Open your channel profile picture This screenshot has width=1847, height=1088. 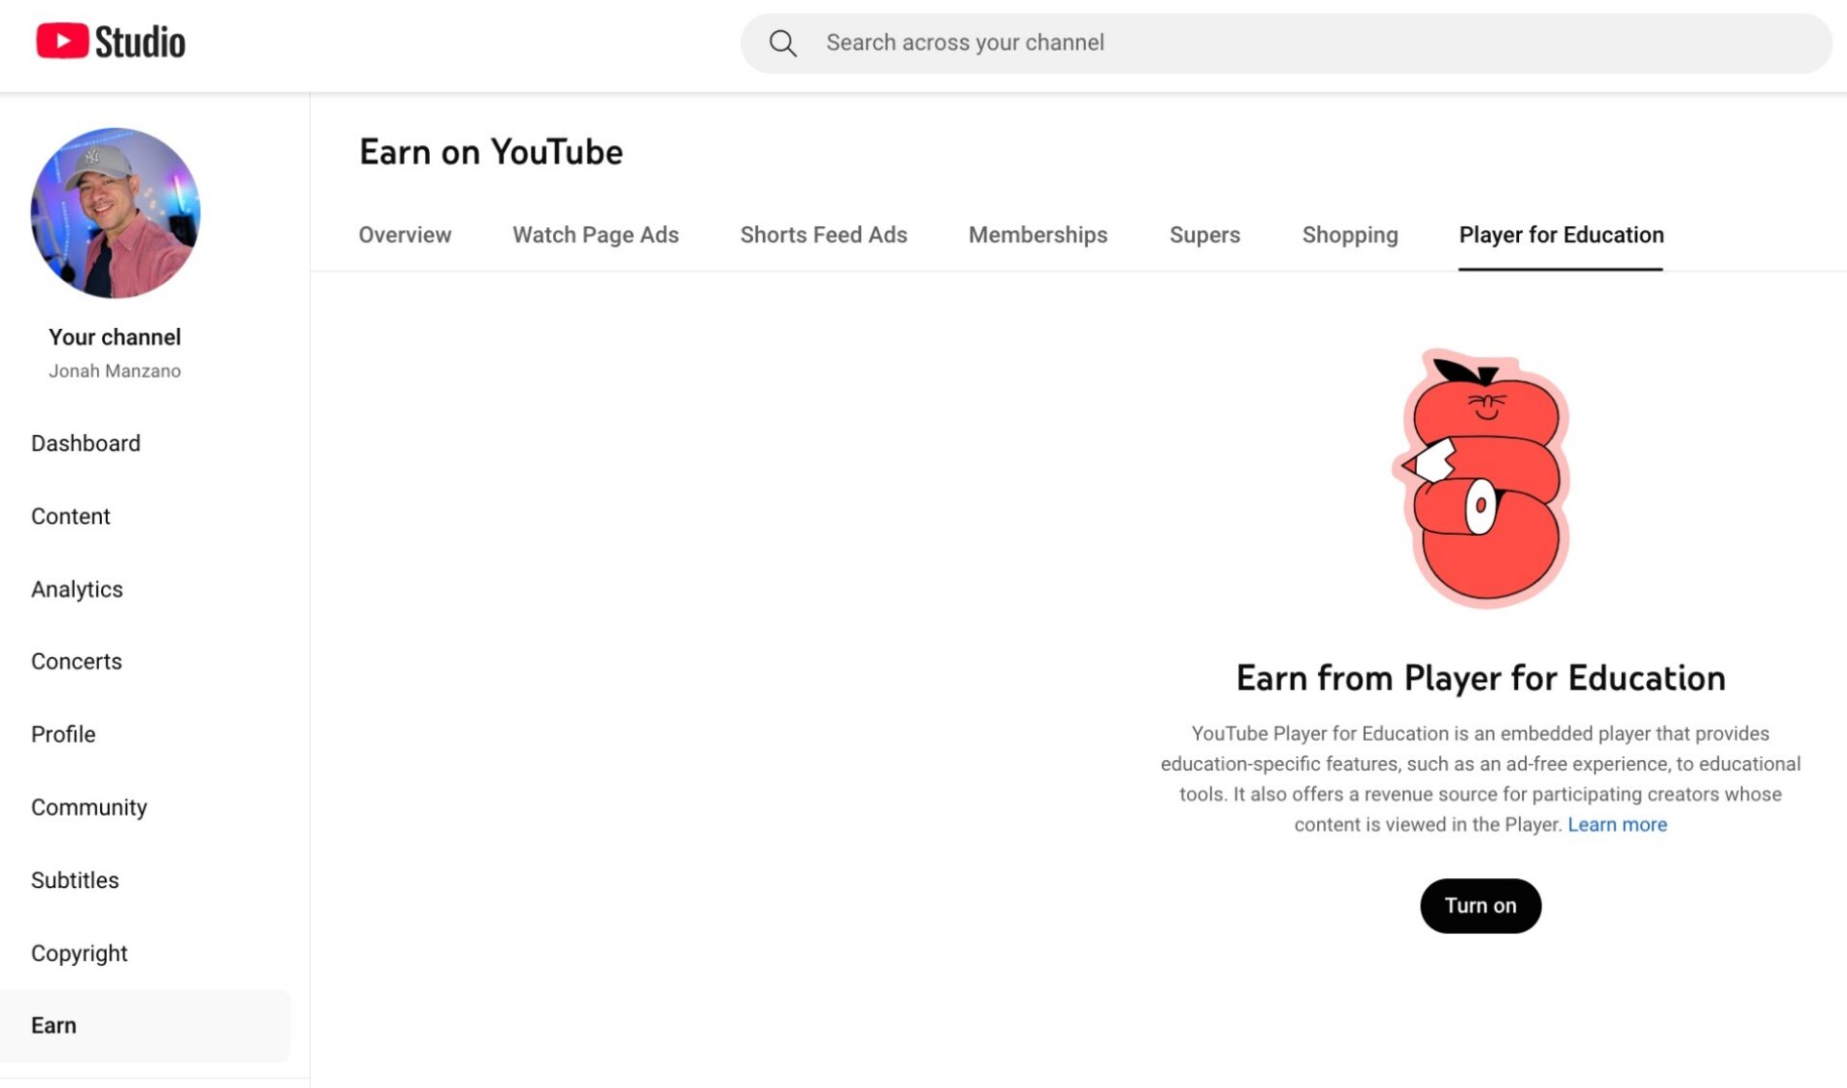[x=114, y=214]
